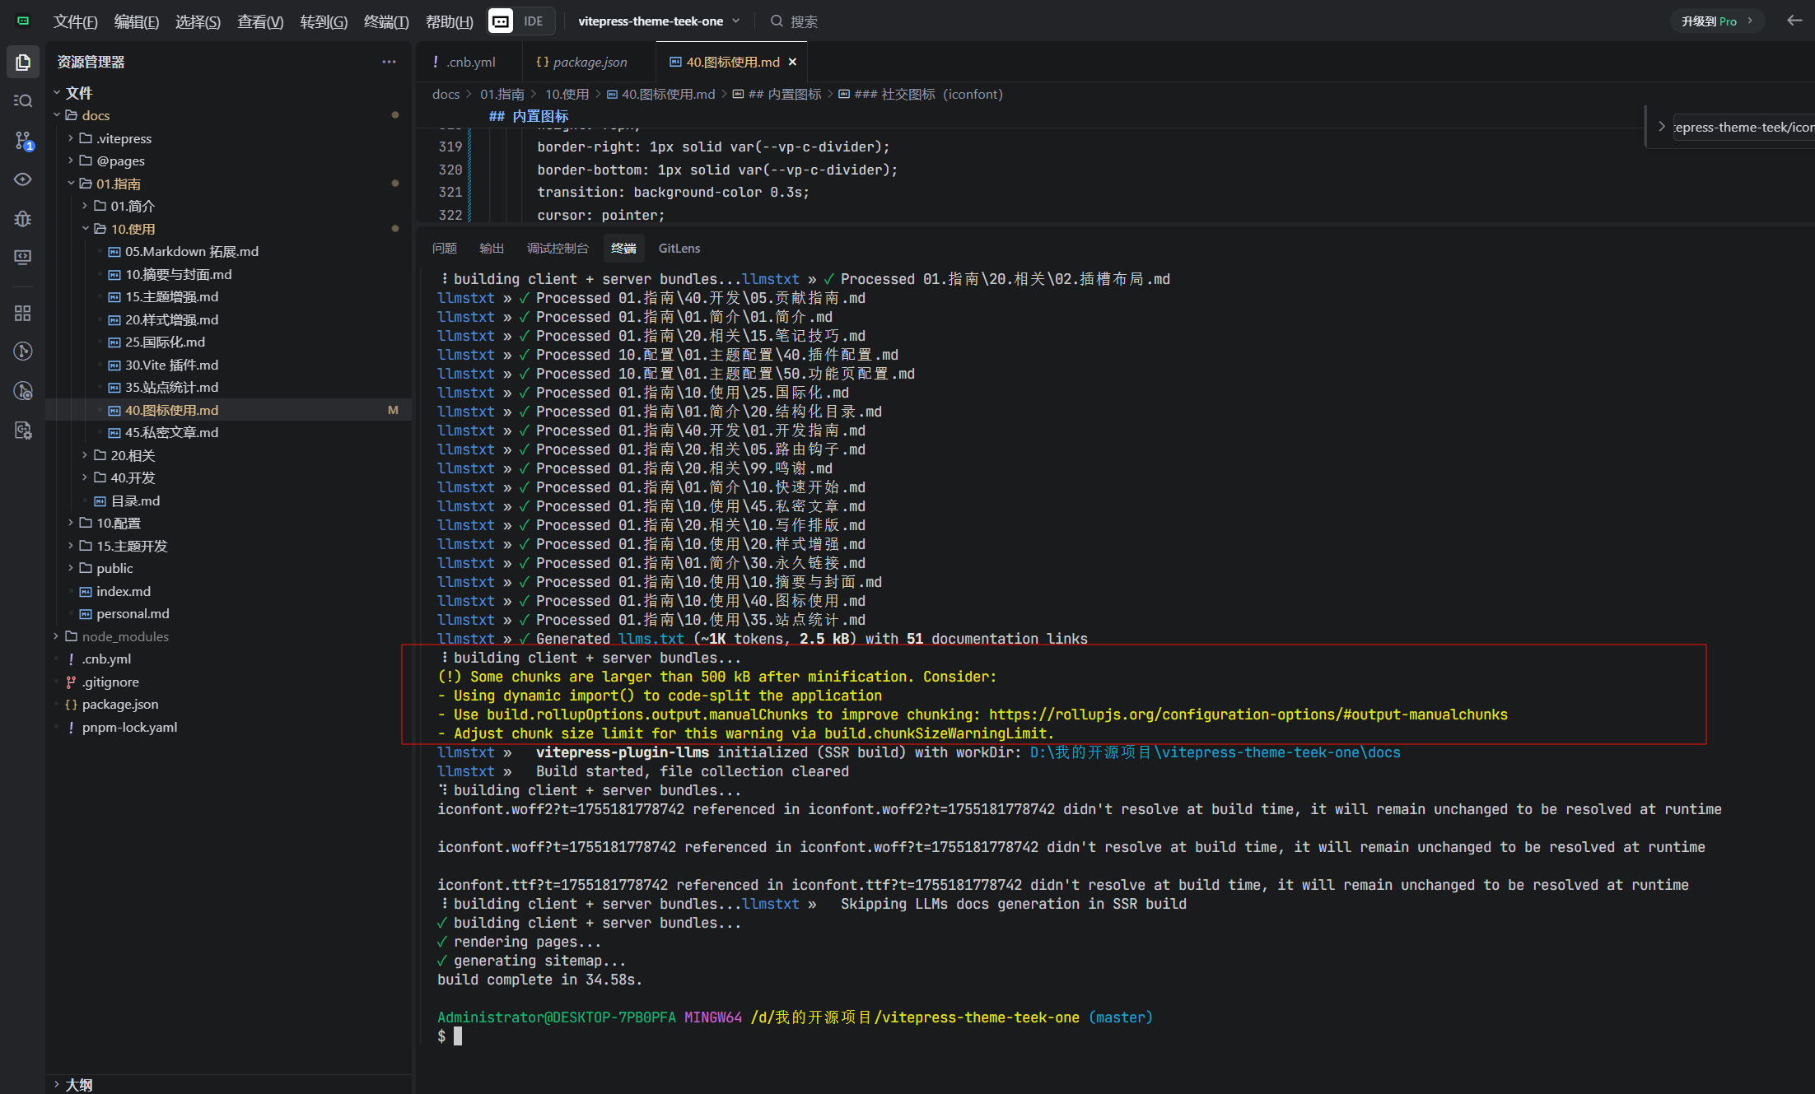The height and width of the screenshot is (1094, 1815).
Task: Open the vitepress-theme-teek-one project dropdown
Action: click(659, 21)
